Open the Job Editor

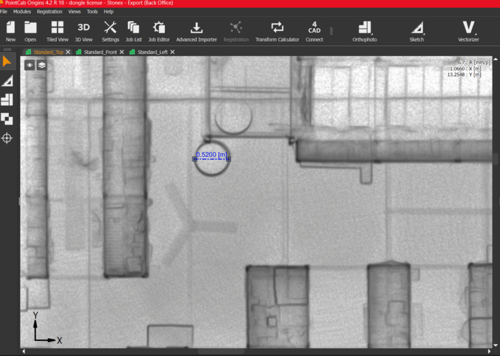(159, 31)
